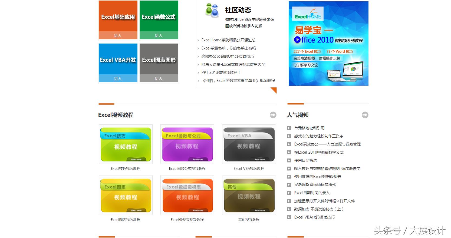Click 进入 under Excel VBA开发

click(118, 78)
